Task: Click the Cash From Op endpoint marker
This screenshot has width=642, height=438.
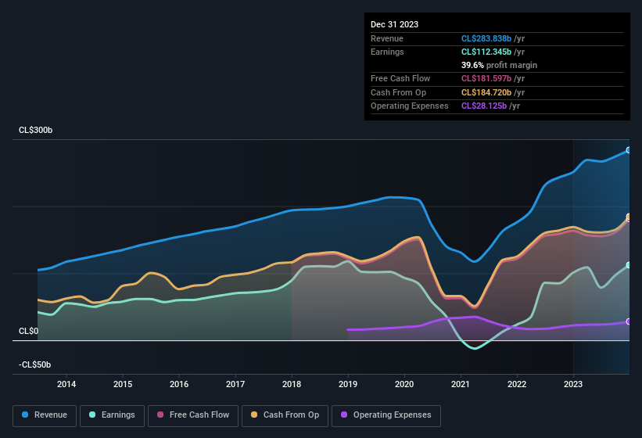Action: (629, 217)
